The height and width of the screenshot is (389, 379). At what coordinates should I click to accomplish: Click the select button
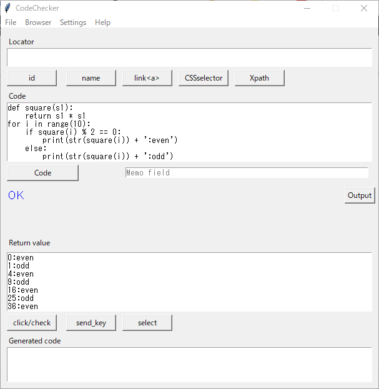point(147,323)
